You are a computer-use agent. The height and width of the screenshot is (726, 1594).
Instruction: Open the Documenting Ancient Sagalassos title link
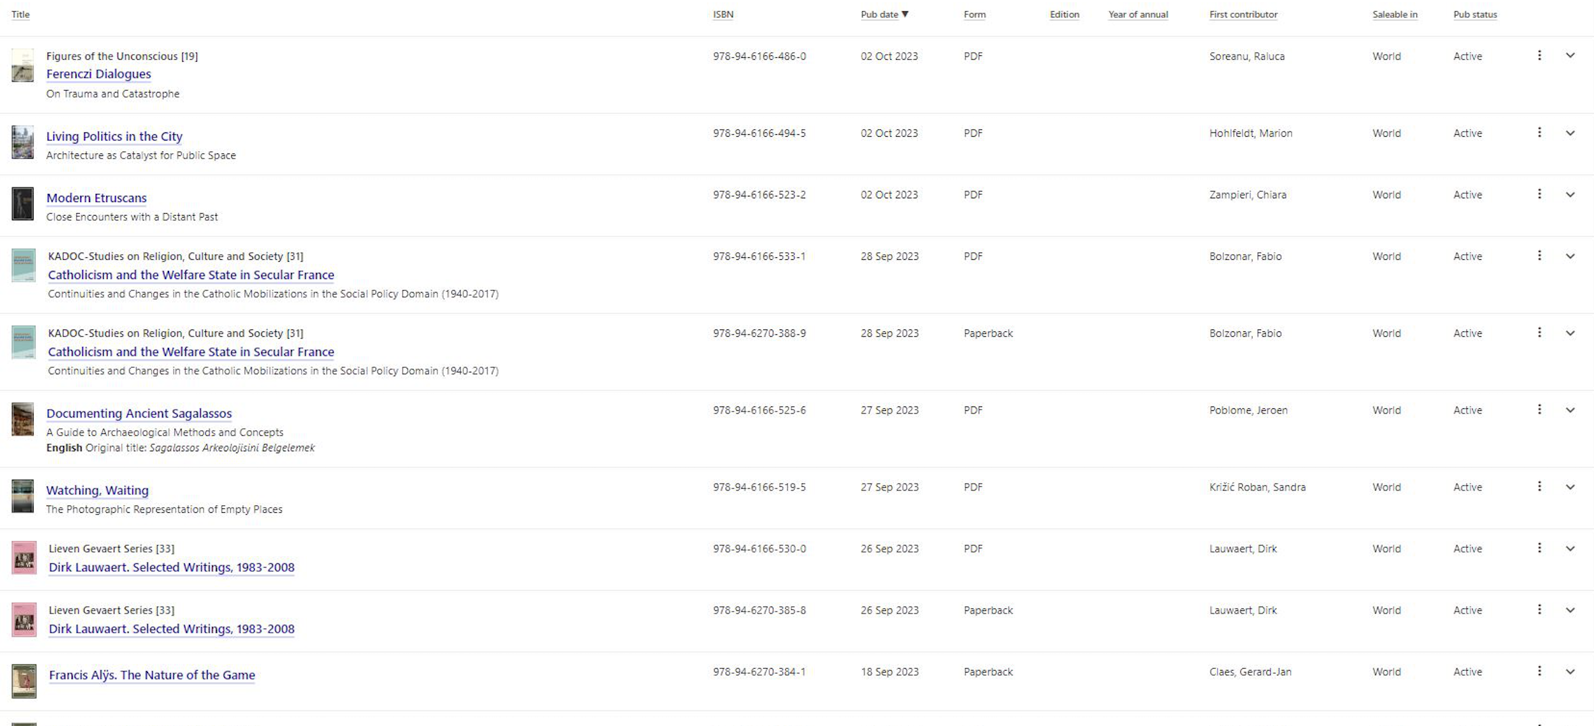pyautogui.click(x=139, y=413)
